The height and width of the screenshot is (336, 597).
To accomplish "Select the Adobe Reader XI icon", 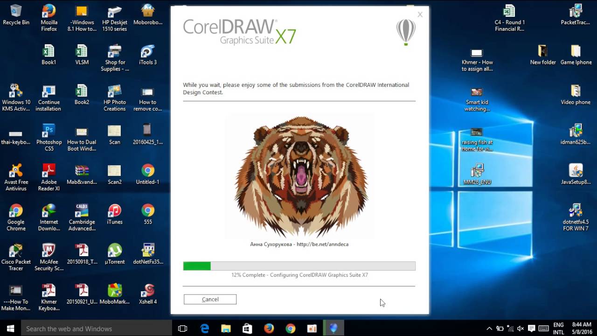I will tap(49, 177).
